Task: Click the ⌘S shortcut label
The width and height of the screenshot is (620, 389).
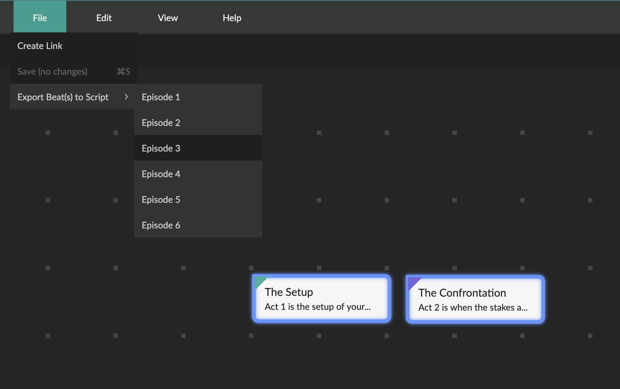Action: click(124, 71)
